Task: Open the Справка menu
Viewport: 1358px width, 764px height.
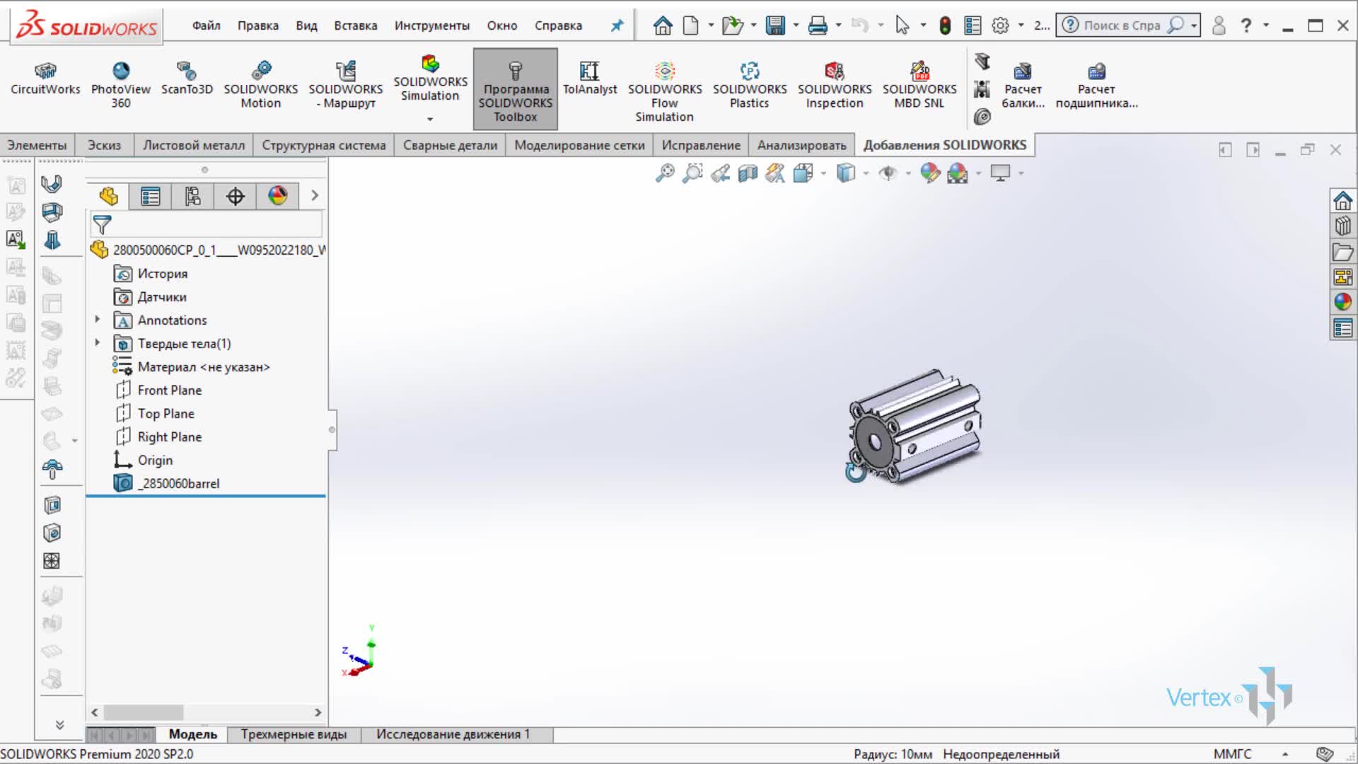Action: (x=559, y=25)
